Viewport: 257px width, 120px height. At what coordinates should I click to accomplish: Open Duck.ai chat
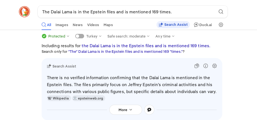203,25
